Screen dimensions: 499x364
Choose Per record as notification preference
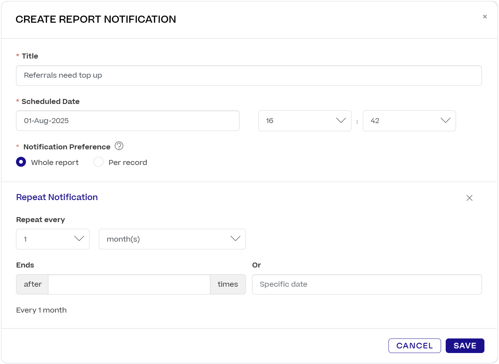point(98,162)
